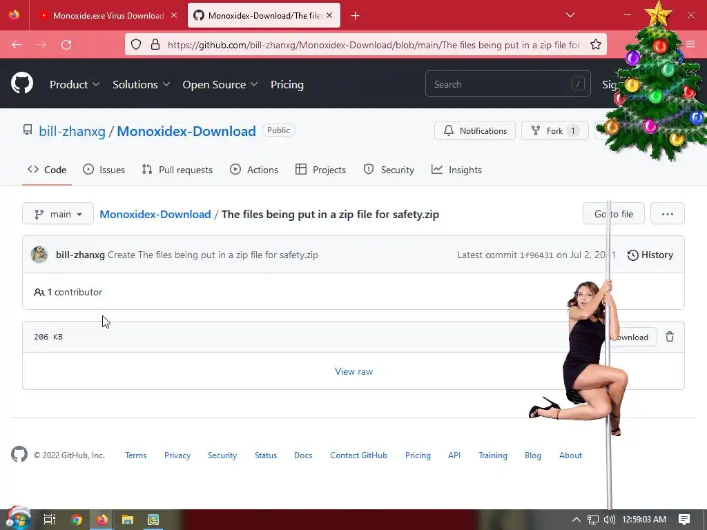Click the Notifications button
The width and height of the screenshot is (707, 530).
475,130
